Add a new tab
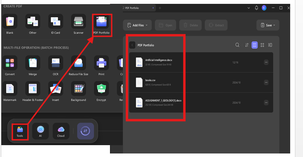The image size is (303, 157). click(x=160, y=8)
